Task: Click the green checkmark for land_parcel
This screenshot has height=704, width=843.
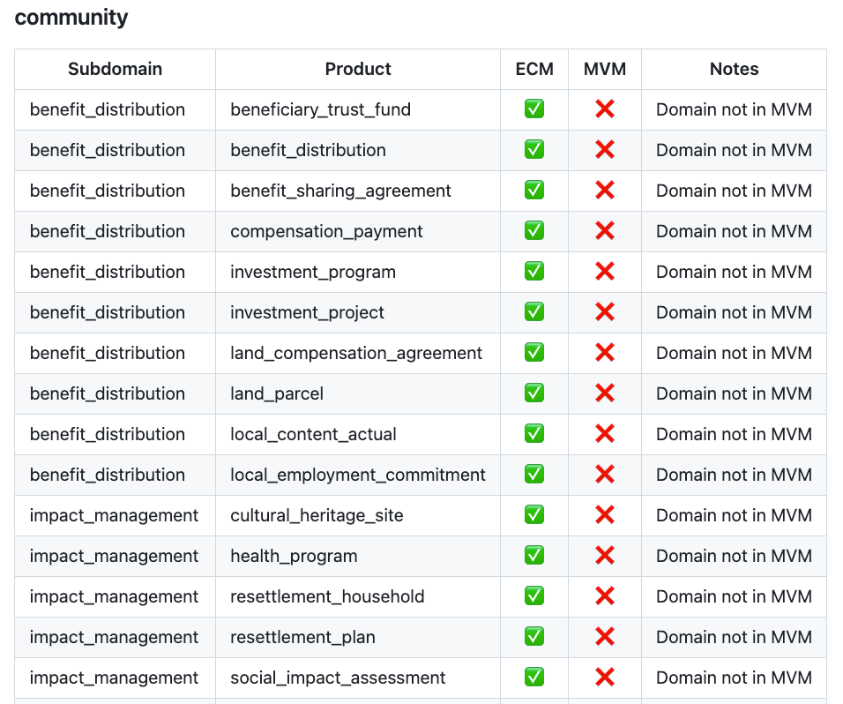Action: coord(533,393)
